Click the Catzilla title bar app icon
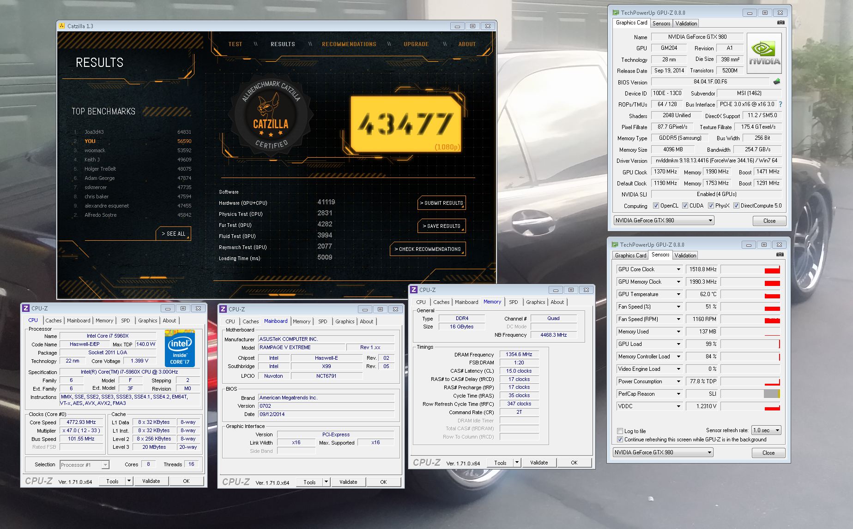Image resolution: width=853 pixels, height=529 pixels. tap(62, 26)
